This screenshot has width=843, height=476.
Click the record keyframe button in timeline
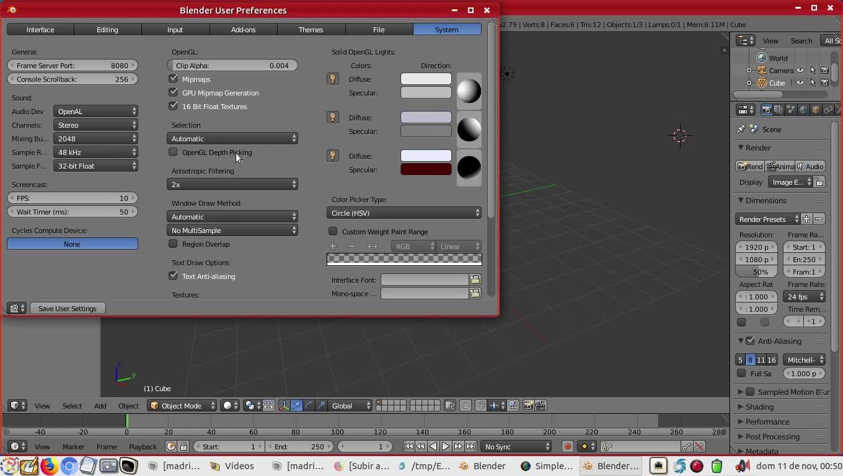567,446
